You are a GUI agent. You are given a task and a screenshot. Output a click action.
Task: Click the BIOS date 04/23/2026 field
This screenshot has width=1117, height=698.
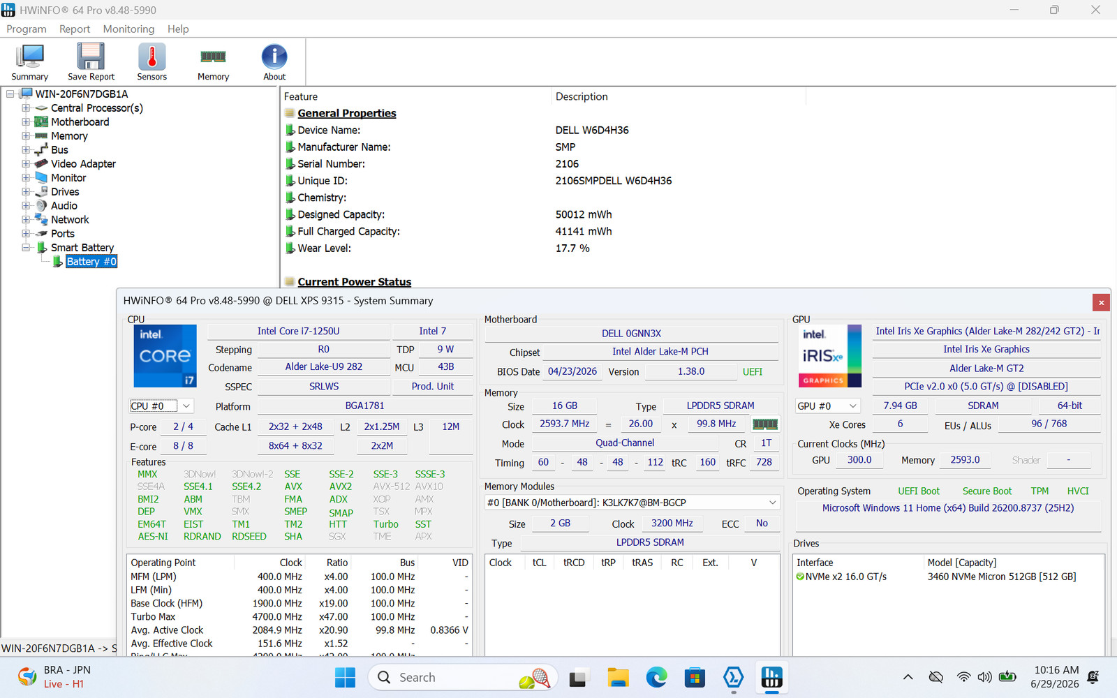pyautogui.click(x=572, y=371)
